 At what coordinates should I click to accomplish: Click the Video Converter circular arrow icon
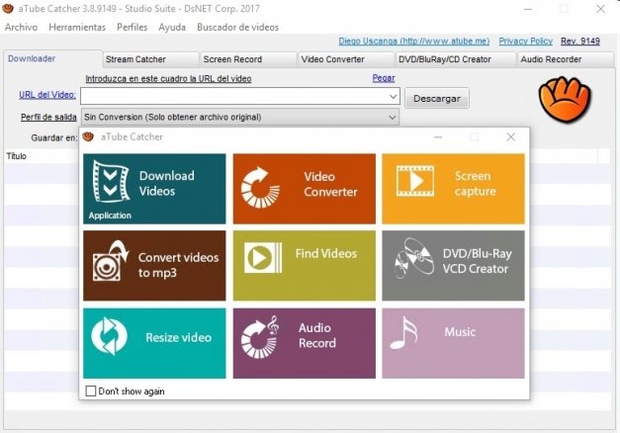pos(260,188)
